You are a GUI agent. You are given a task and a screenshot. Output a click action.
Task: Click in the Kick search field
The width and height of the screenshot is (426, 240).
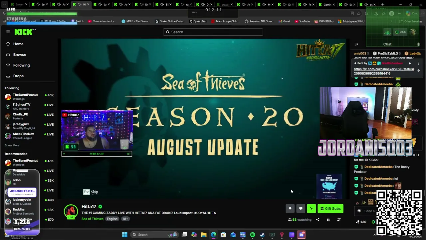click(213, 32)
